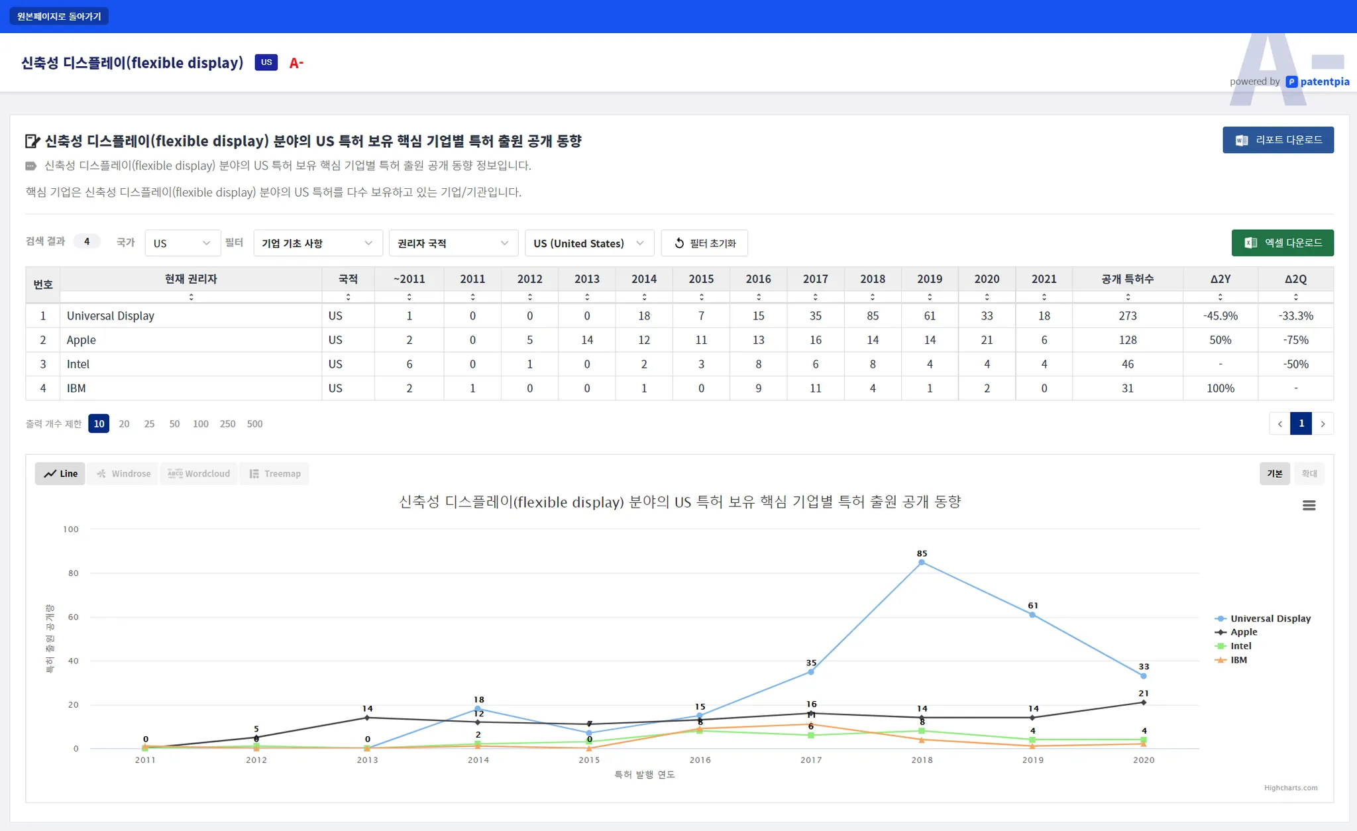
Task: Switch to the Wordcloud chart tab
Action: coord(199,474)
